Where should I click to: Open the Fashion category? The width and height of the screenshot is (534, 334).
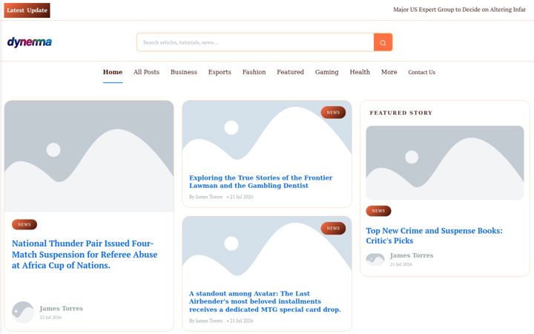pyautogui.click(x=254, y=72)
